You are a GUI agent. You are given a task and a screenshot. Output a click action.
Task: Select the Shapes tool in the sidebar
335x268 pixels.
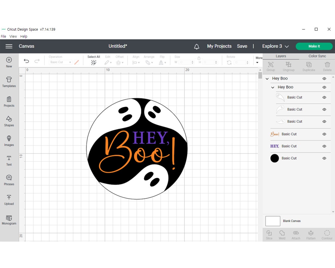[9, 121]
